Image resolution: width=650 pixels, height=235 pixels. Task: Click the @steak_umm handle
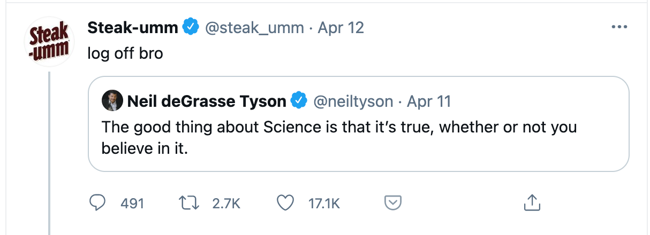[x=255, y=27]
